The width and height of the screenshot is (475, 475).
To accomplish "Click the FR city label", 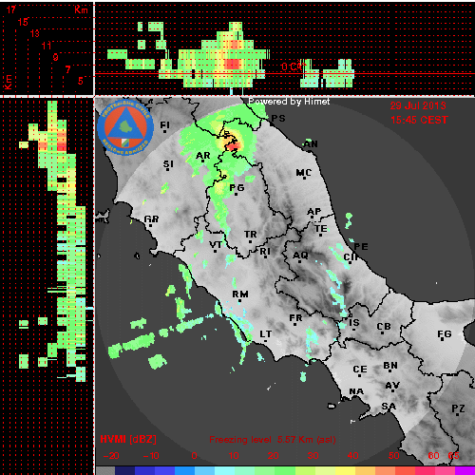I will coord(295,318).
